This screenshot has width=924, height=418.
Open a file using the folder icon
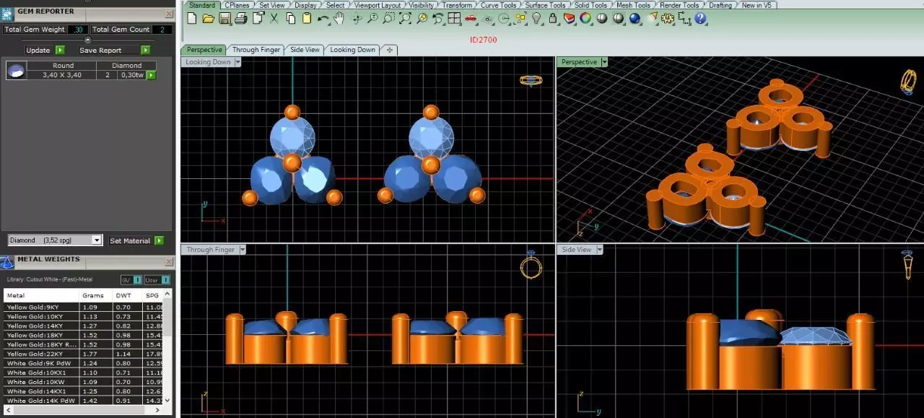point(209,18)
